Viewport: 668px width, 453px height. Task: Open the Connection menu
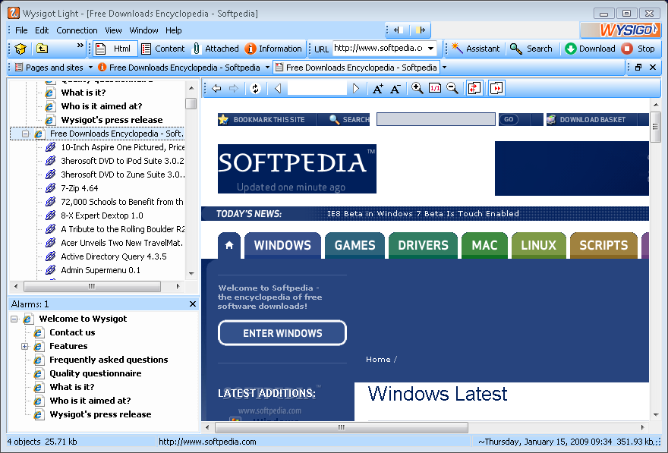click(x=77, y=30)
